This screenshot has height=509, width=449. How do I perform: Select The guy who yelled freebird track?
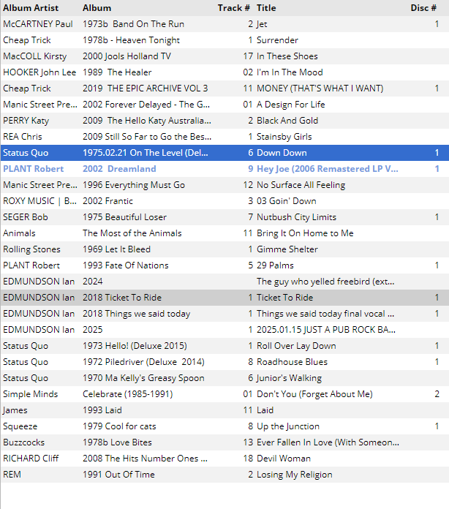click(x=325, y=282)
